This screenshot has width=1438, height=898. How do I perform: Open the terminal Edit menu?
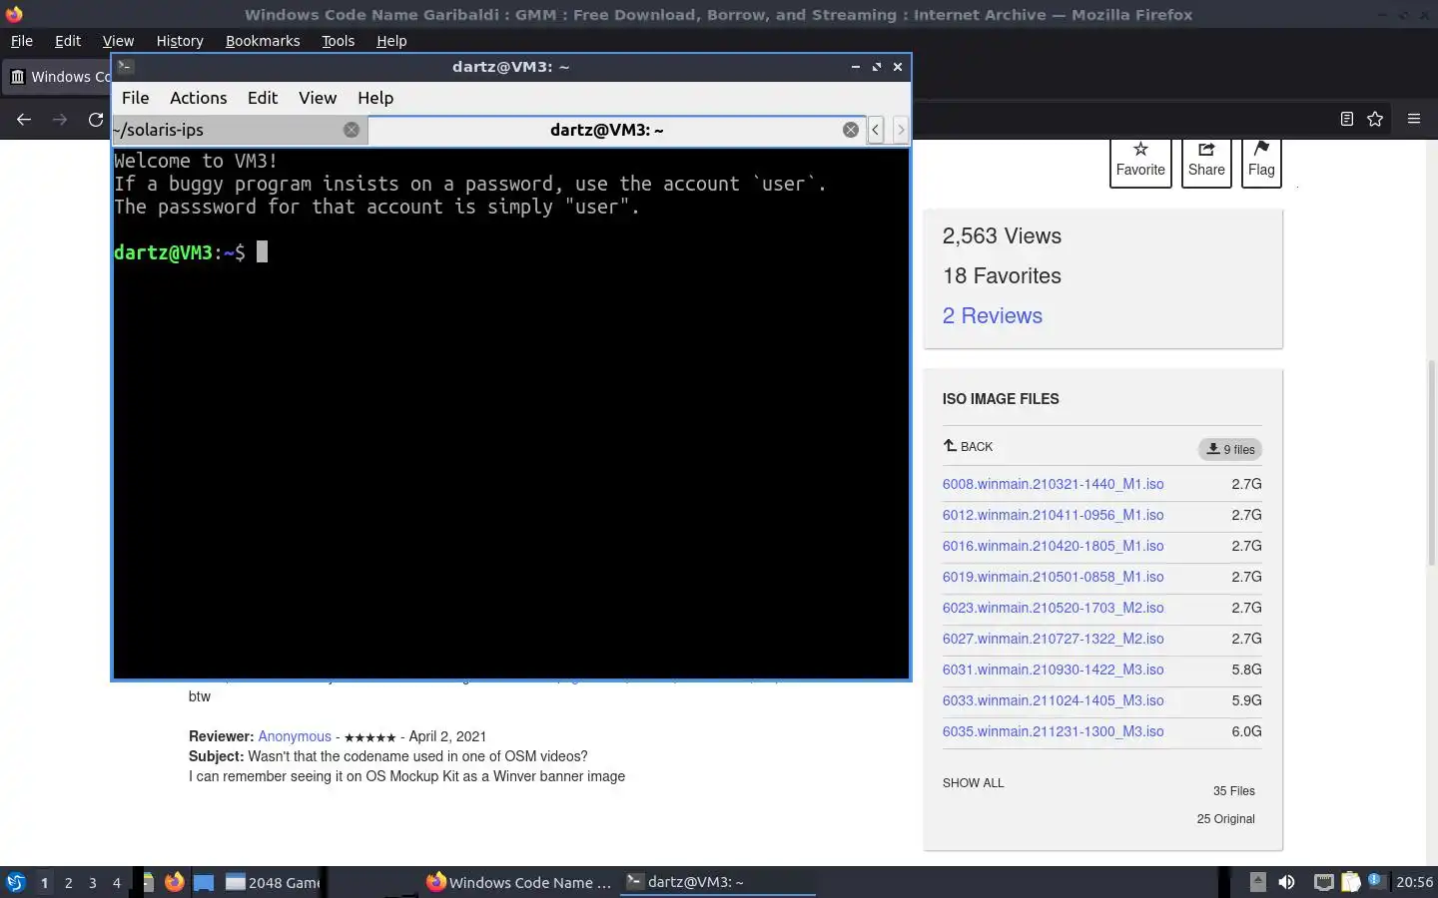[262, 98]
